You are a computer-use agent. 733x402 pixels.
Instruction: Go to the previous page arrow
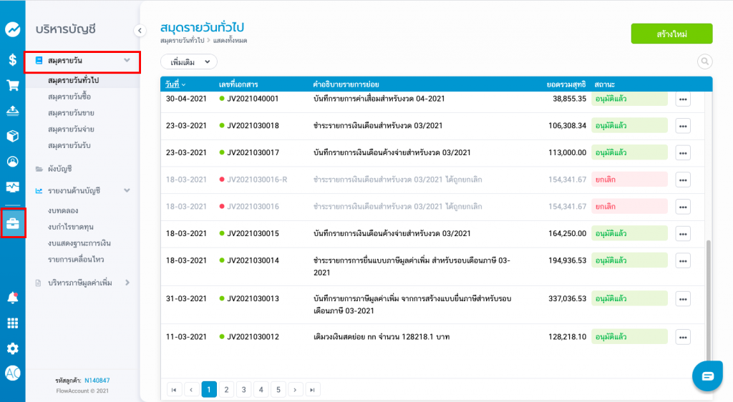coord(191,390)
